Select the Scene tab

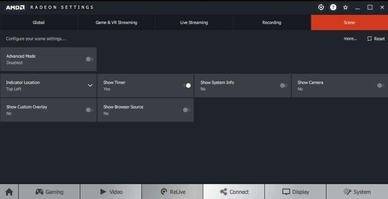350,22
